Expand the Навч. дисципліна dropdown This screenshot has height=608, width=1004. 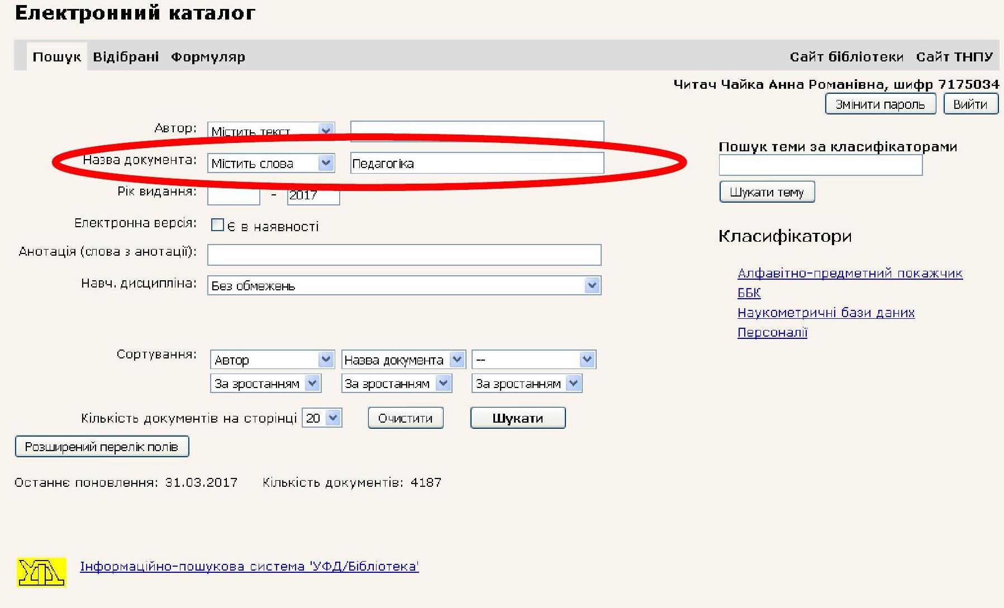[404, 285]
